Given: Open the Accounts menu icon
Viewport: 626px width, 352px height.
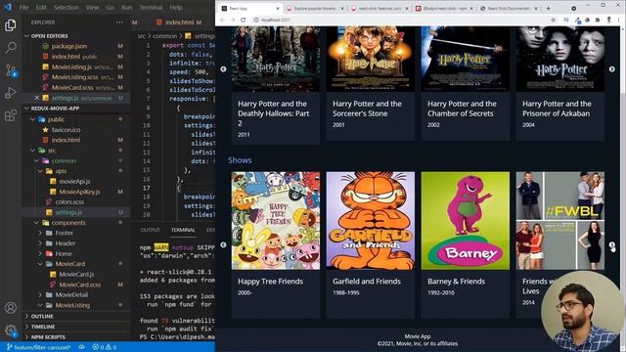Looking at the screenshot, I should point(11,308).
